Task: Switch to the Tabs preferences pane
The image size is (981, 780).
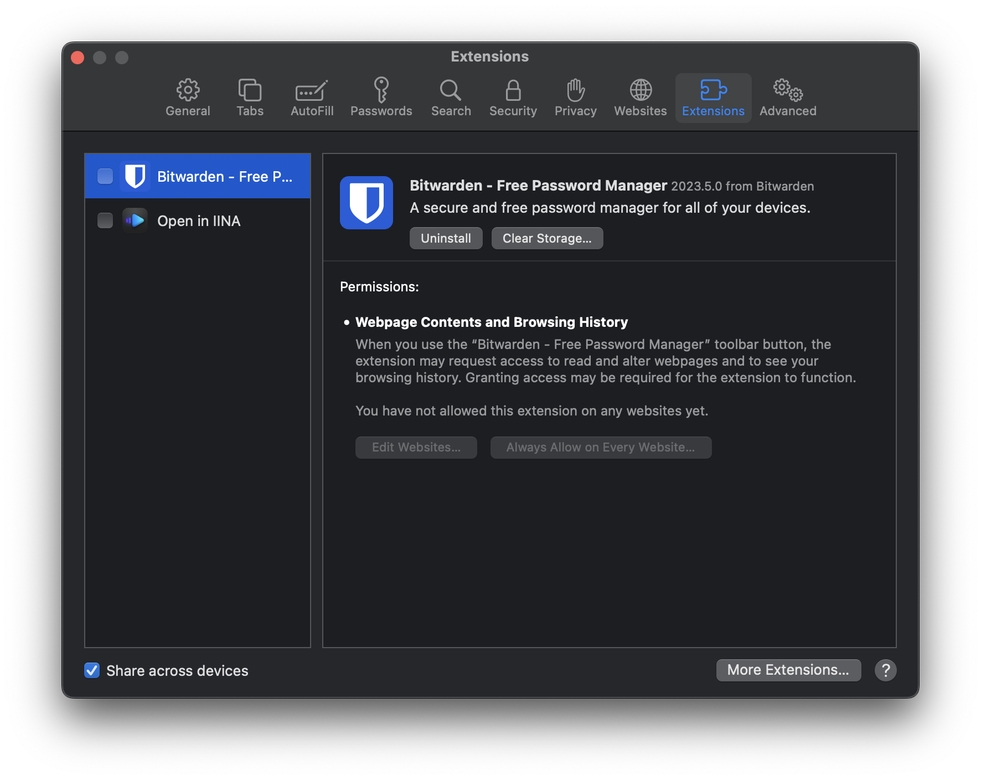Action: point(250,90)
